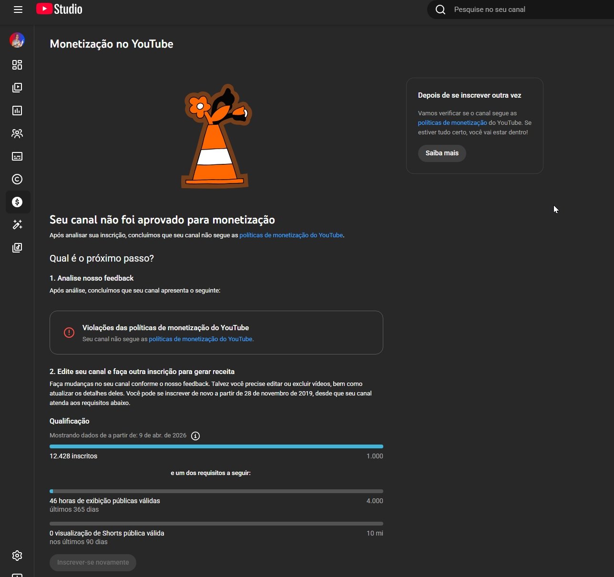This screenshot has width=614, height=577.
Task: Open the Customization magic wand icon
Action: (17, 225)
